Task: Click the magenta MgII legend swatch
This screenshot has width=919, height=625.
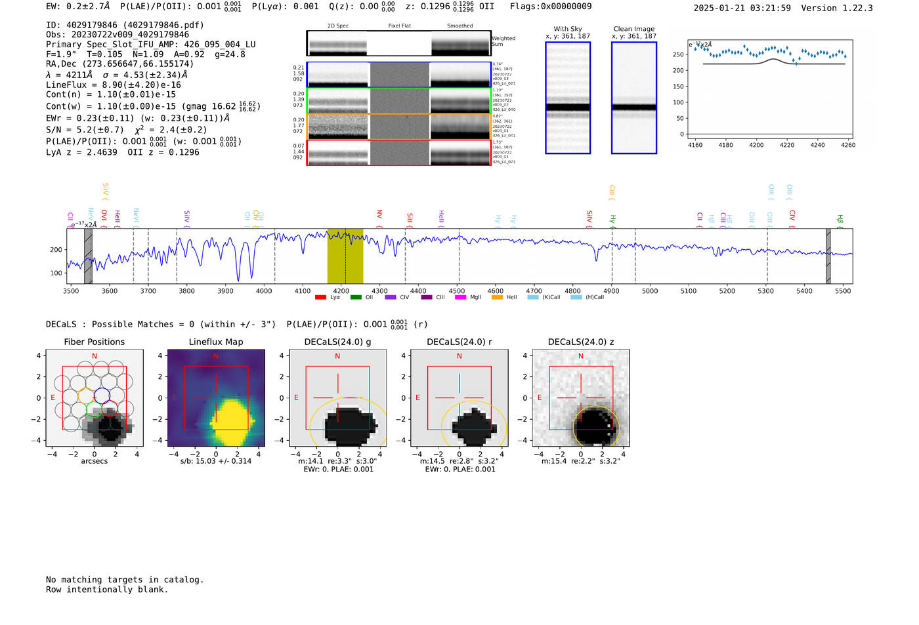Action: [x=460, y=297]
